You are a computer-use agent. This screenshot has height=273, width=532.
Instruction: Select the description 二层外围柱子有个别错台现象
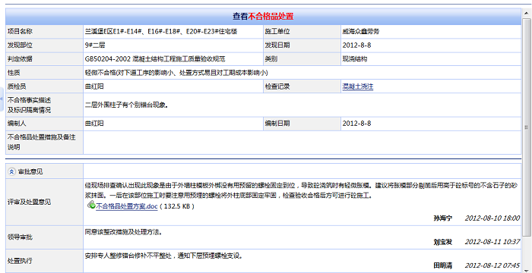pyautogui.click(x=127, y=105)
